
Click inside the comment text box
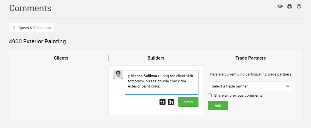click(x=162, y=82)
